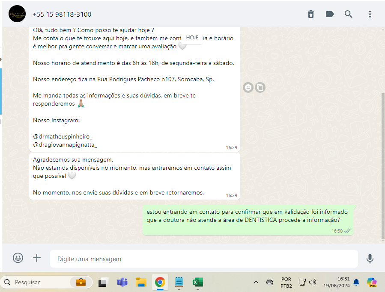Focus the 'Digite uma mensagem' field
Image resolution: width=385 pixels, height=292 pixels.
[x=204, y=259]
